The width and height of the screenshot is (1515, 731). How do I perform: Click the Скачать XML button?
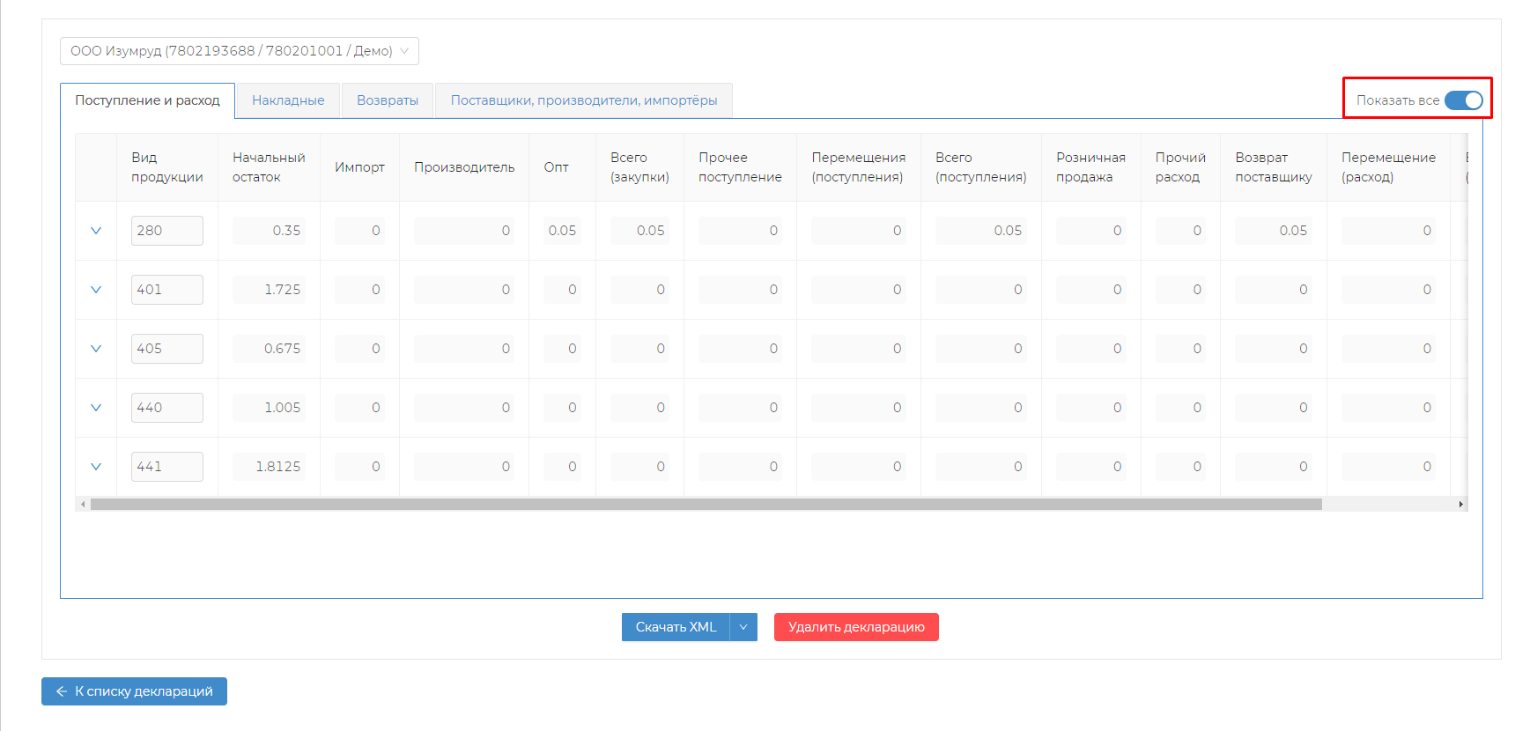click(x=676, y=627)
